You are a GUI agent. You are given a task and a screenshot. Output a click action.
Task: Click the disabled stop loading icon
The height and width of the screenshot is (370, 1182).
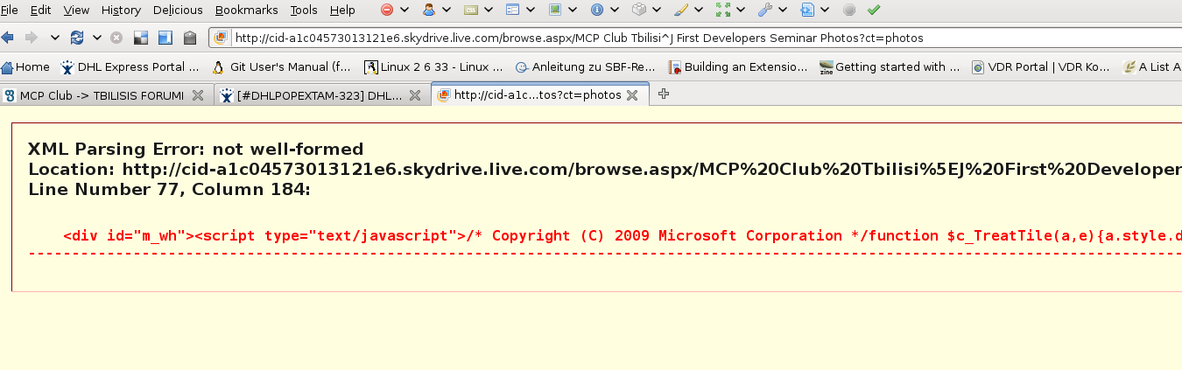tap(116, 38)
